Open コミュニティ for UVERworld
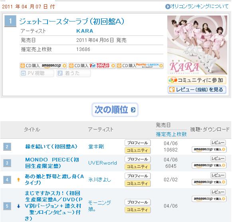232x222 pixels. tap(138, 167)
